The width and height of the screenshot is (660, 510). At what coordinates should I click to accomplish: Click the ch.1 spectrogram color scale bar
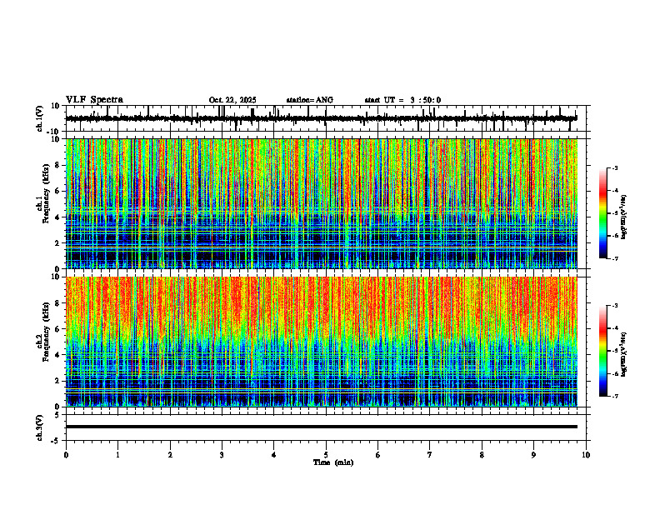click(x=602, y=212)
